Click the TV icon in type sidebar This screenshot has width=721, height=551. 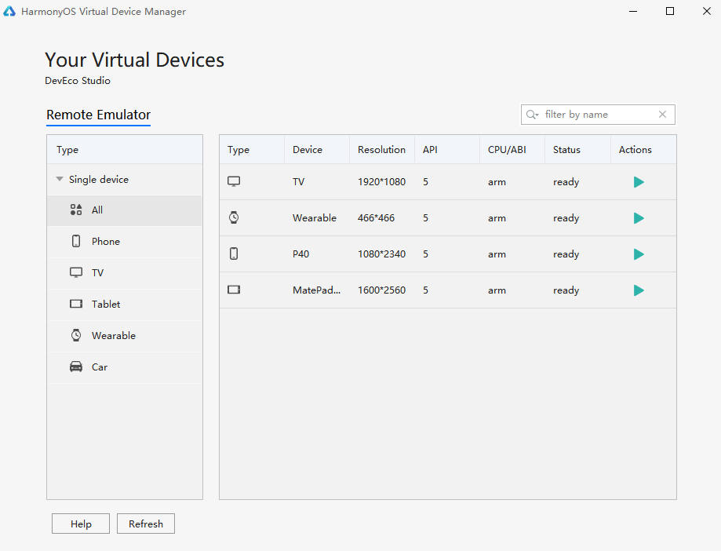(76, 272)
